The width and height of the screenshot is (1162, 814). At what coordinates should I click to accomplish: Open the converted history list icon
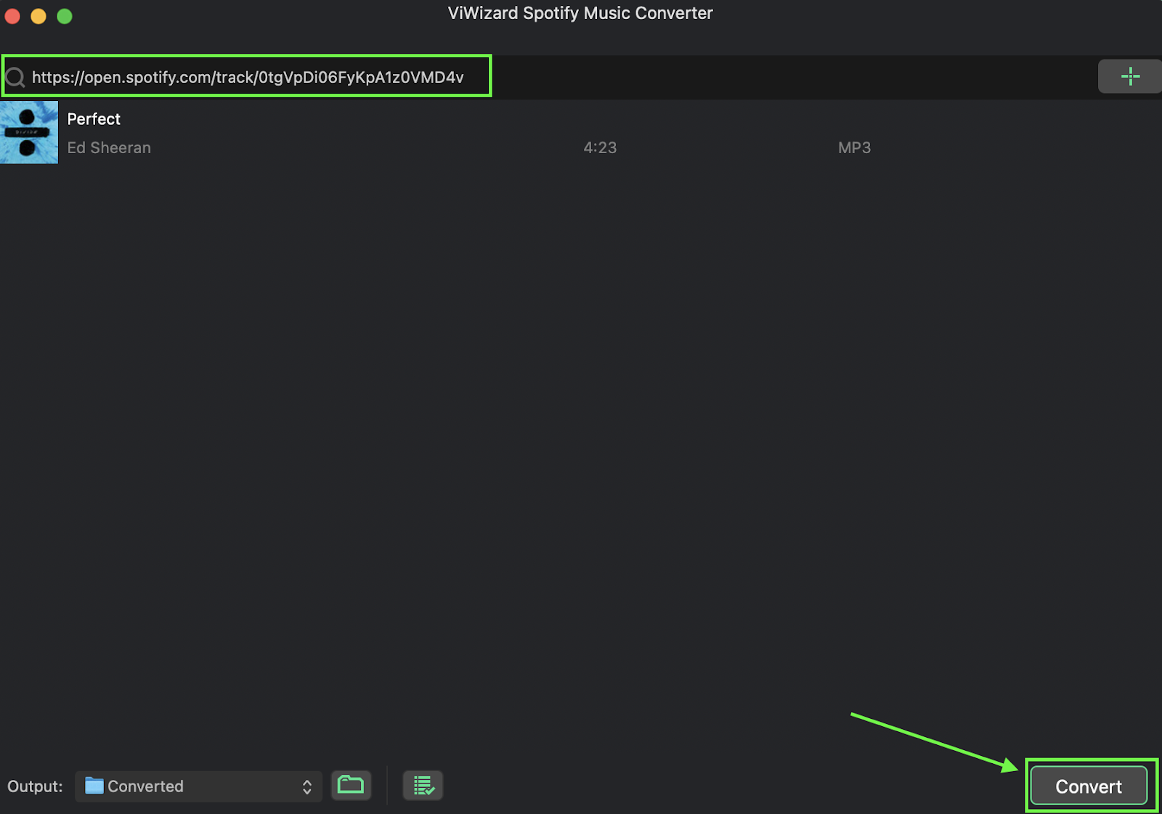click(x=423, y=786)
